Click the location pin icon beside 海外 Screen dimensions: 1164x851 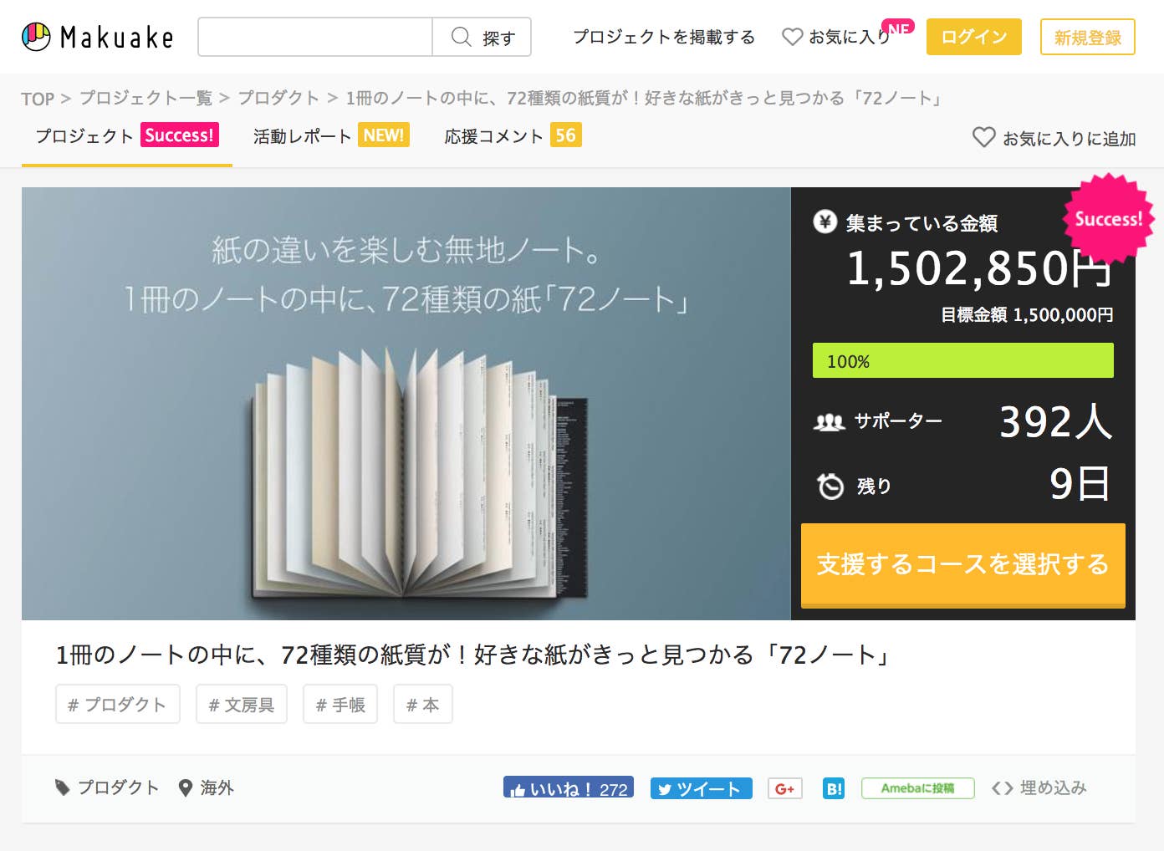pyautogui.click(x=186, y=787)
